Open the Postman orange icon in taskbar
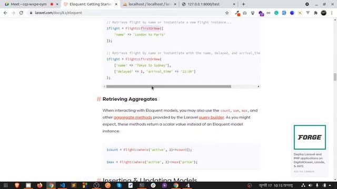 click(108, 185)
